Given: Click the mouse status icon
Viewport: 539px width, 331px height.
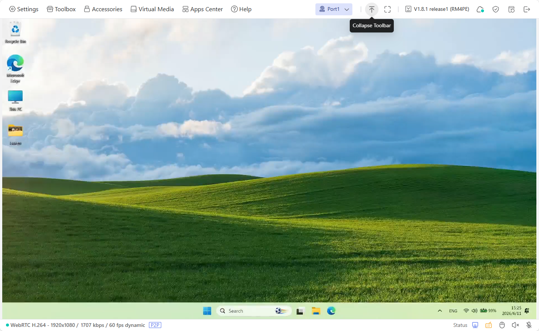Looking at the screenshot, I should 502,325.
